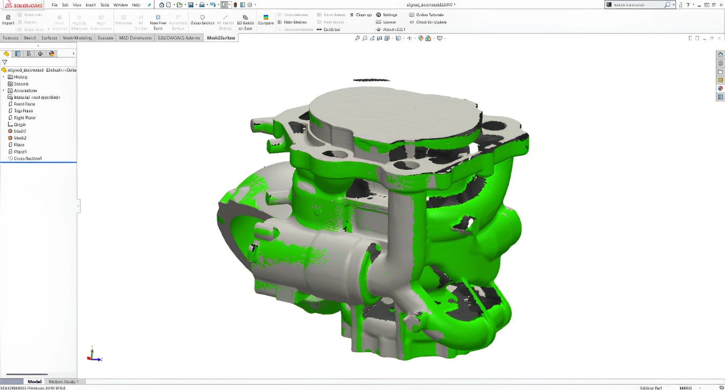Switch to the Sketch tab
The image size is (725, 390).
click(x=30, y=38)
